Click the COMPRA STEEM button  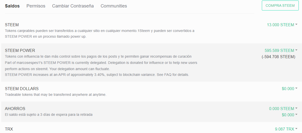(x=280, y=5)
